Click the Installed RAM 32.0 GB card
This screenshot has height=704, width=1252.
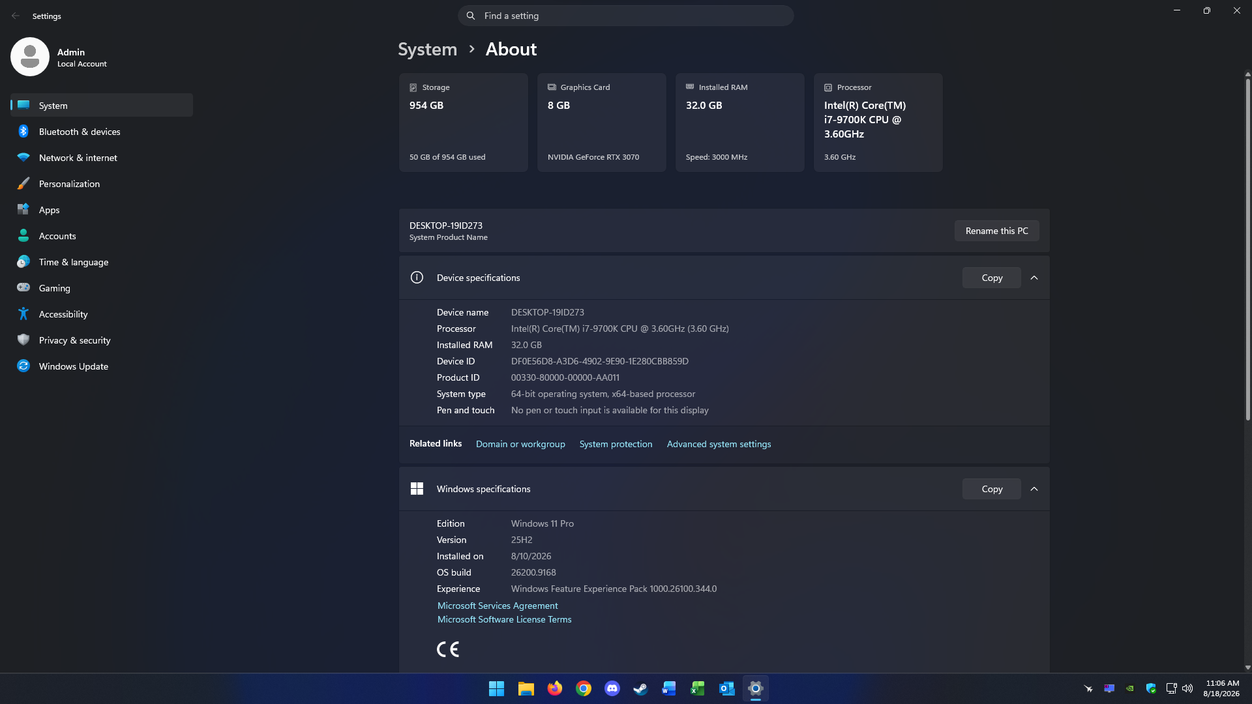click(x=740, y=123)
